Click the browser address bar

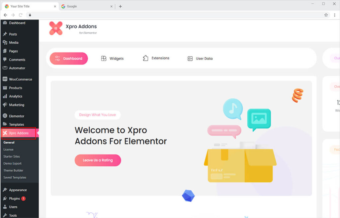[166, 15]
